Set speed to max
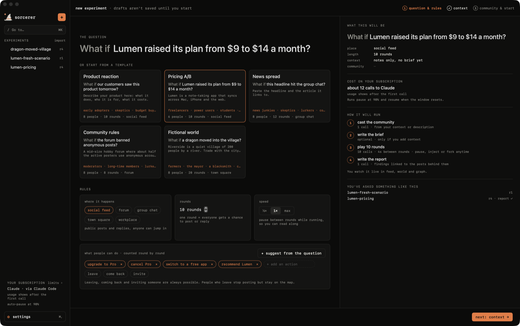This screenshot has width=520, height=326. coord(287,211)
